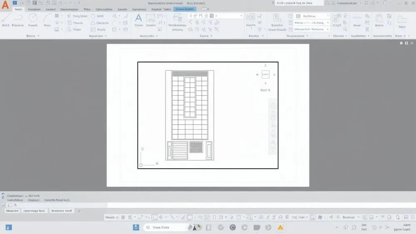This screenshot has width=416, height=234.
Task: Toggle snap mode icon on status bar
Action: (130, 217)
